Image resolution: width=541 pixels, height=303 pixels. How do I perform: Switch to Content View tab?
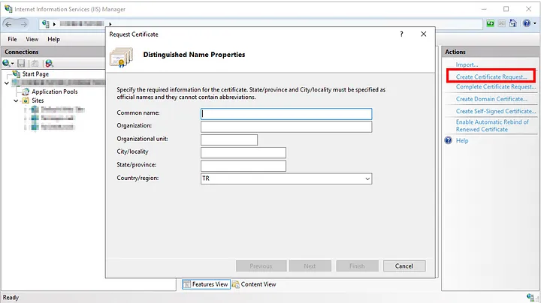(x=254, y=284)
